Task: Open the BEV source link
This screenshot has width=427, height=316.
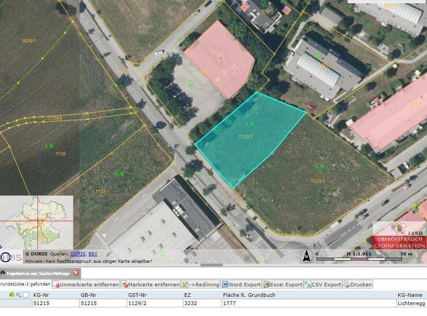Action: click(93, 254)
